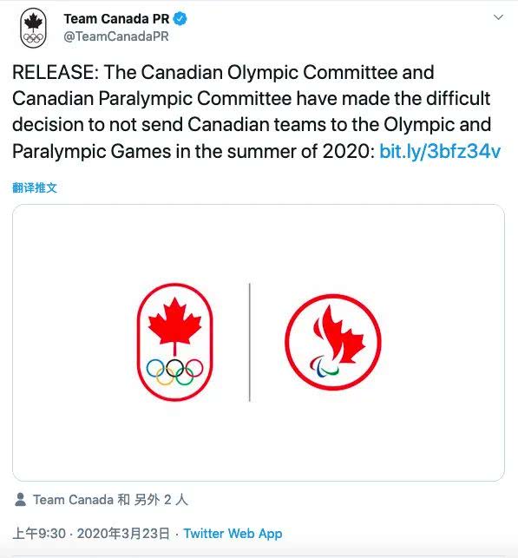The height and width of the screenshot is (558, 518).
Task: Open the attached logos image card
Action: click(259, 342)
